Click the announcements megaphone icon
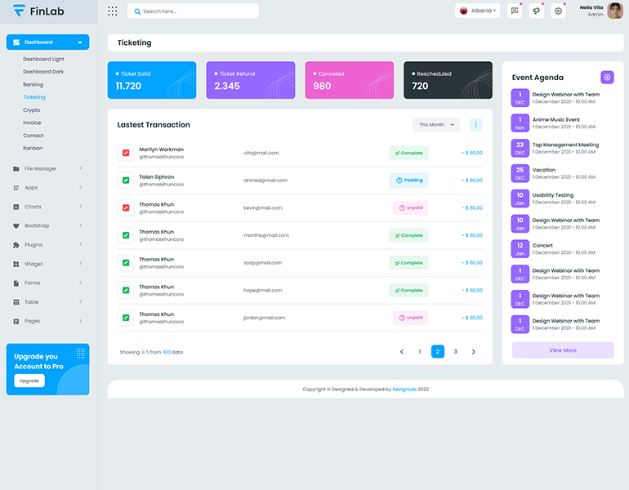Screen dimensions: 629x490 coord(536,11)
